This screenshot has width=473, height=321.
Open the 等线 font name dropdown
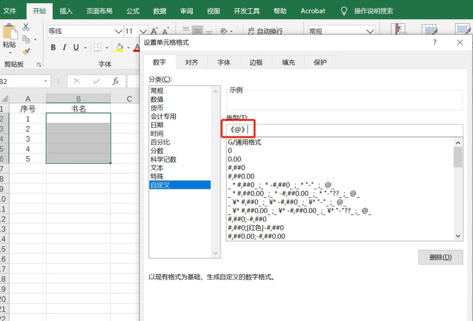tap(119, 31)
